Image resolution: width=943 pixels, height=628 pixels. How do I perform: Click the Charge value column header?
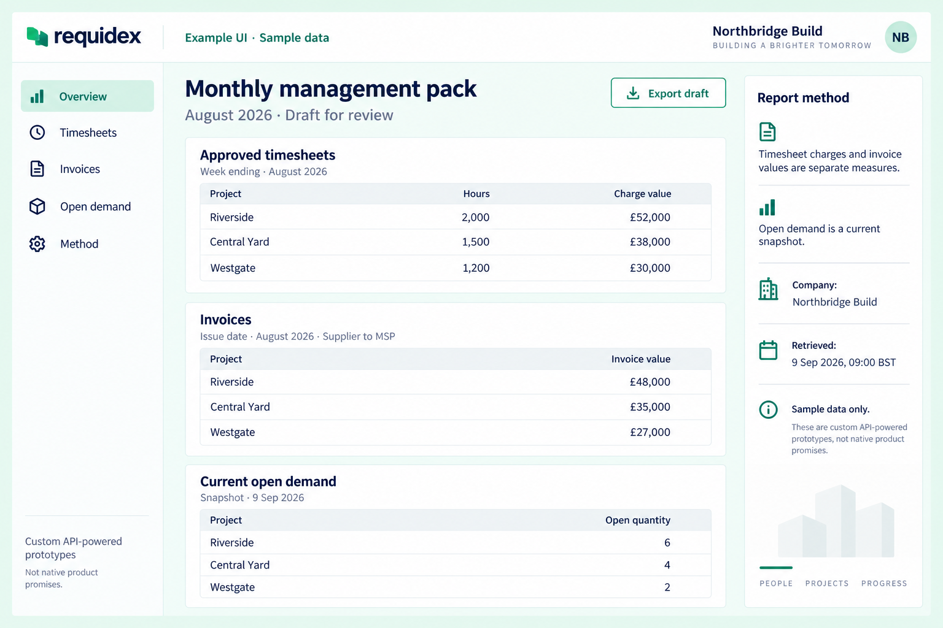[642, 194]
